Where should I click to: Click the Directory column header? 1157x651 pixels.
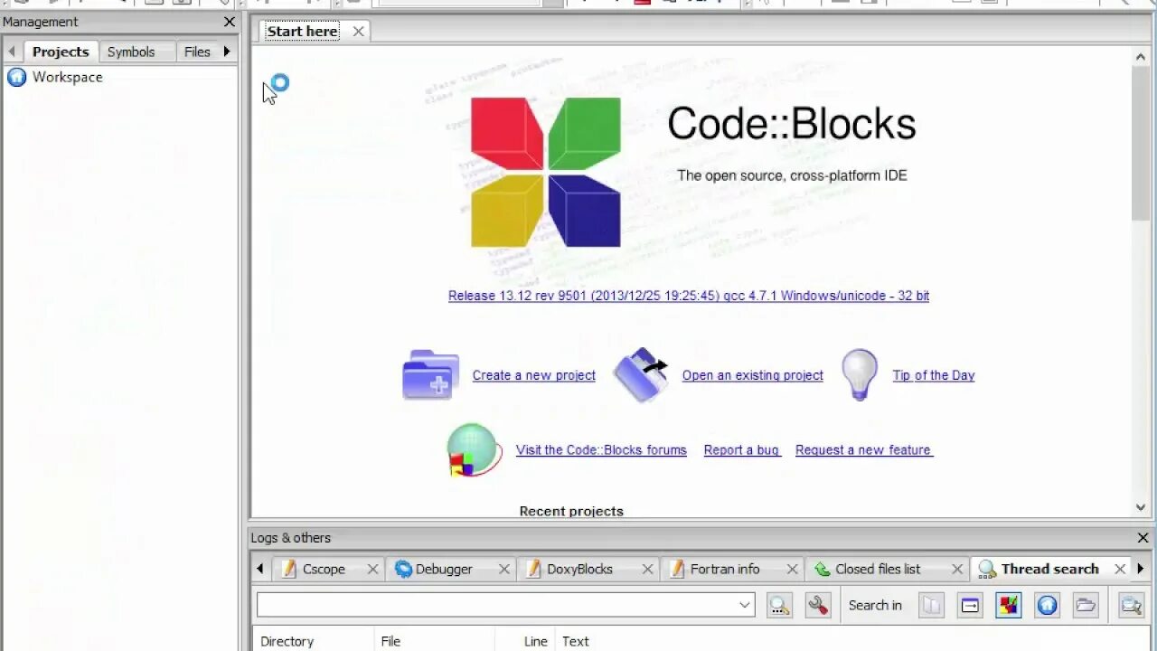(313, 641)
